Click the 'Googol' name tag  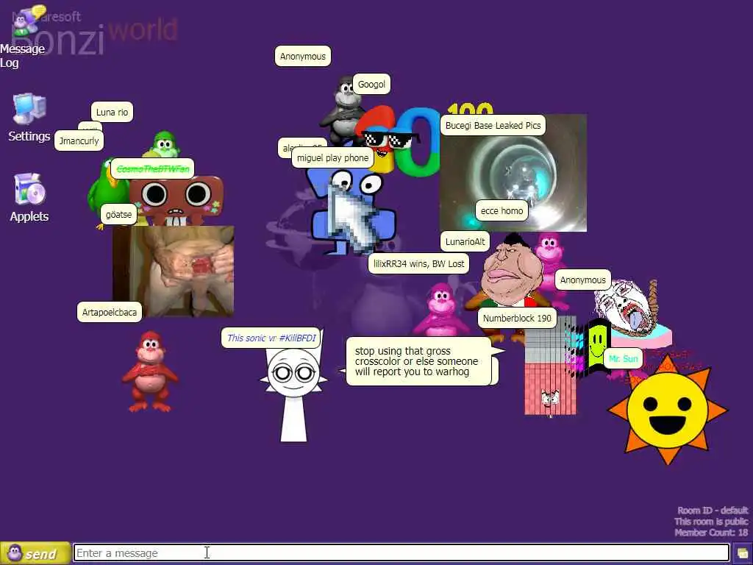pyautogui.click(x=371, y=84)
